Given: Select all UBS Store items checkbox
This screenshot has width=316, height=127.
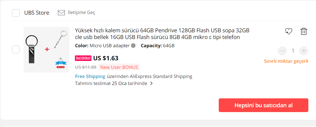Looking at the screenshot, I should tap(16, 13).
